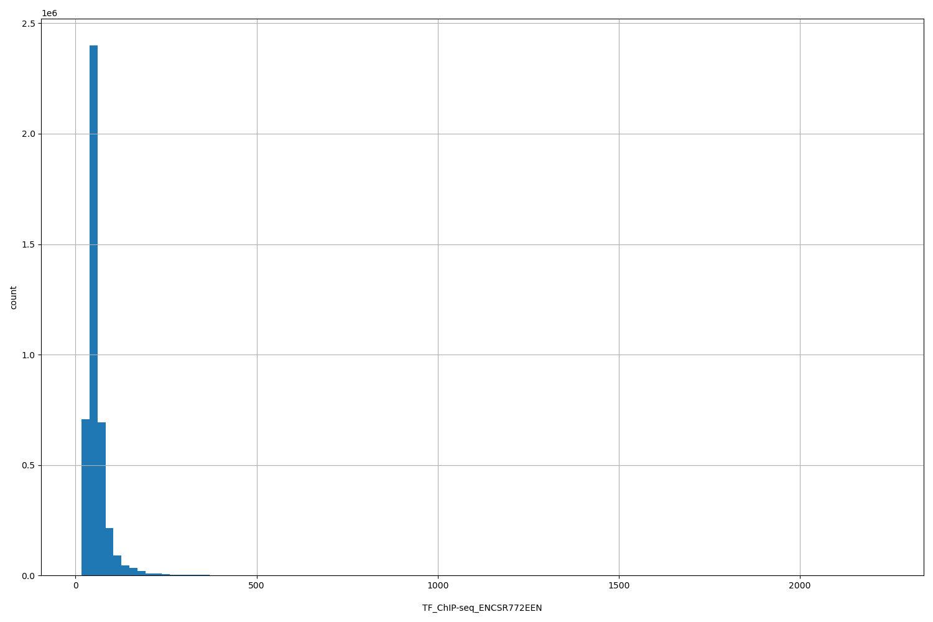The height and width of the screenshot is (622, 933).
Task: Click the 2000 x-axis tick label
Action: coord(801,585)
